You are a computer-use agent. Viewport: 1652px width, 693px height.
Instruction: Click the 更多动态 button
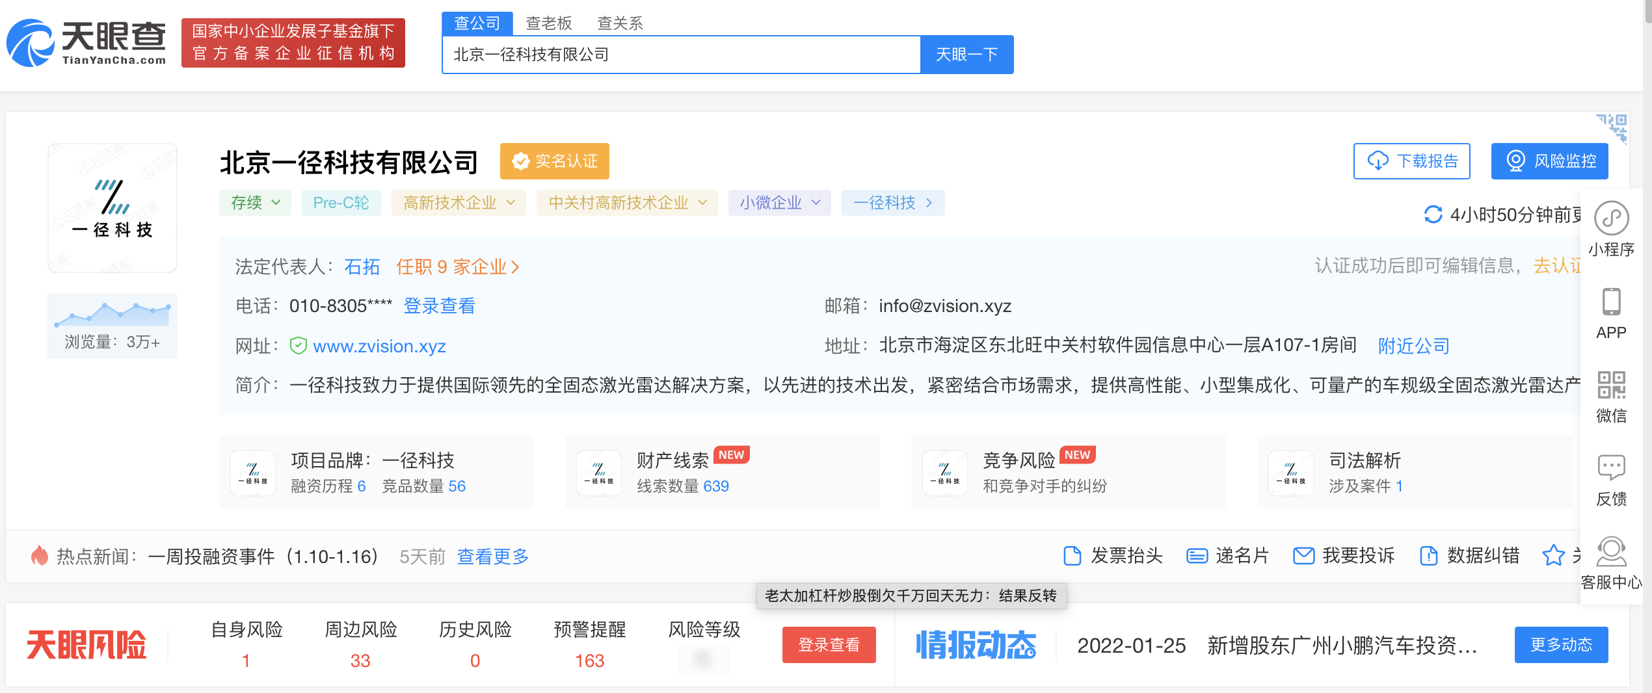1562,645
